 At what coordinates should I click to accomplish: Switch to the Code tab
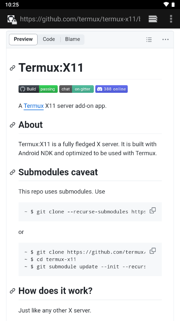point(49,39)
